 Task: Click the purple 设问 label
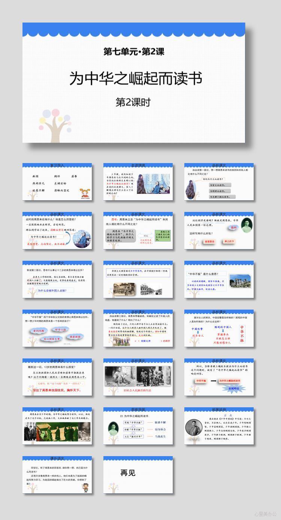233,228
